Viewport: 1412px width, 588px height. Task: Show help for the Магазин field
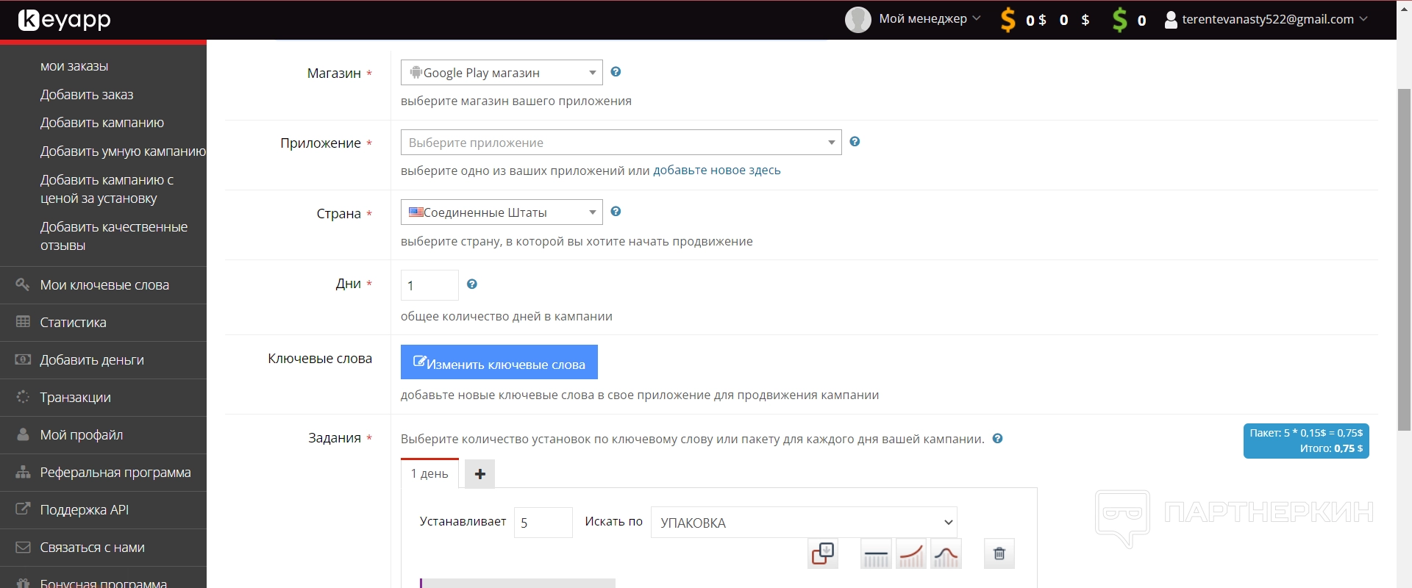(x=616, y=72)
